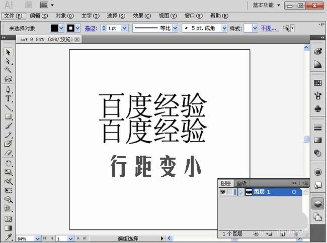Open the 文件(F) menu
327x243 pixels.
(13, 16)
